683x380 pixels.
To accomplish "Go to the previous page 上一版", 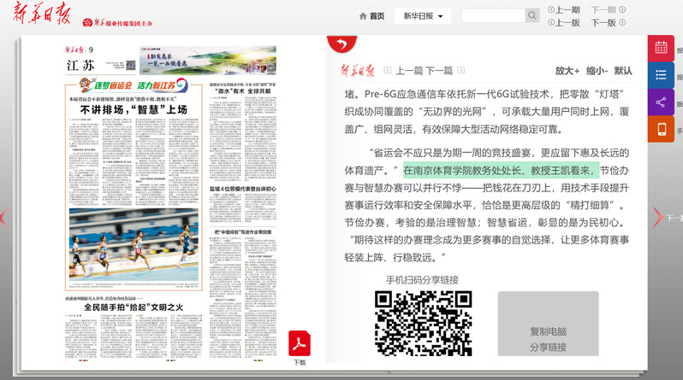I will tap(564, 22).
